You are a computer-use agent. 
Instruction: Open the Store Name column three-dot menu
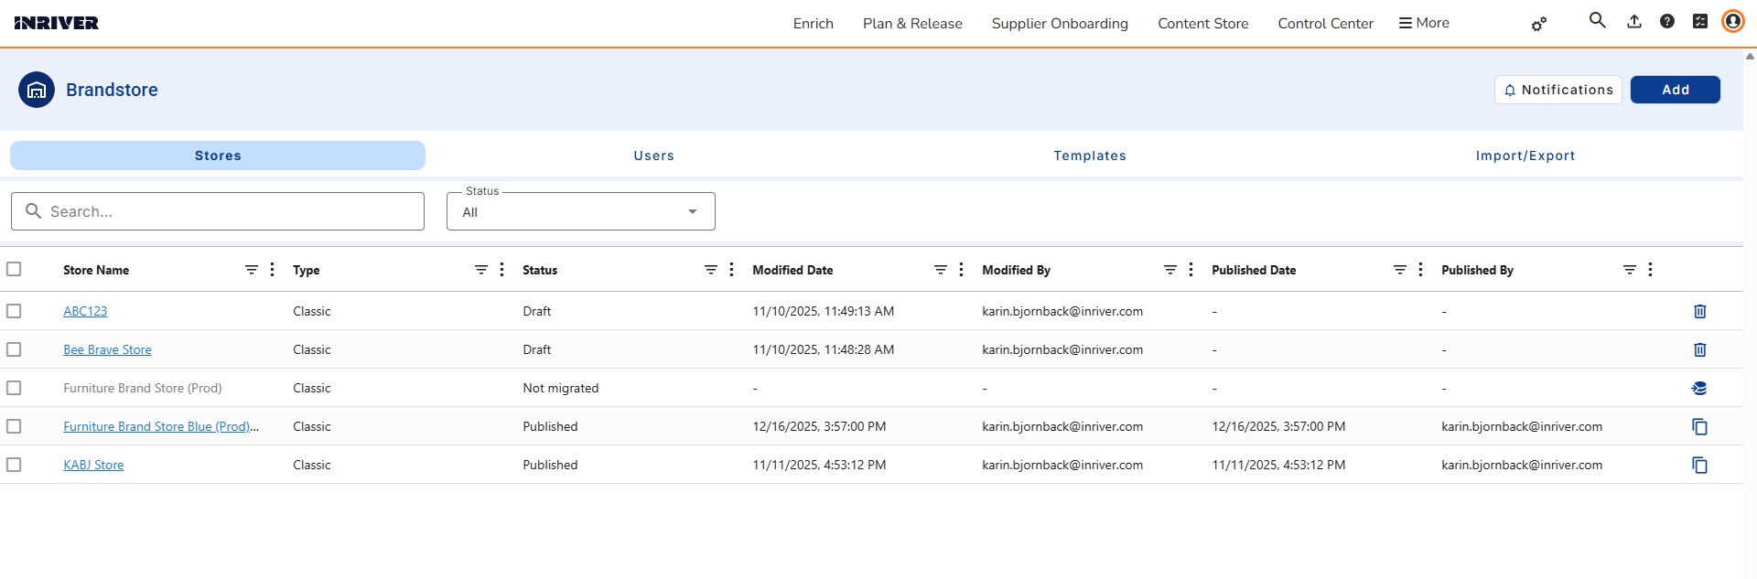pyautogui.click(x=273, y=269)
